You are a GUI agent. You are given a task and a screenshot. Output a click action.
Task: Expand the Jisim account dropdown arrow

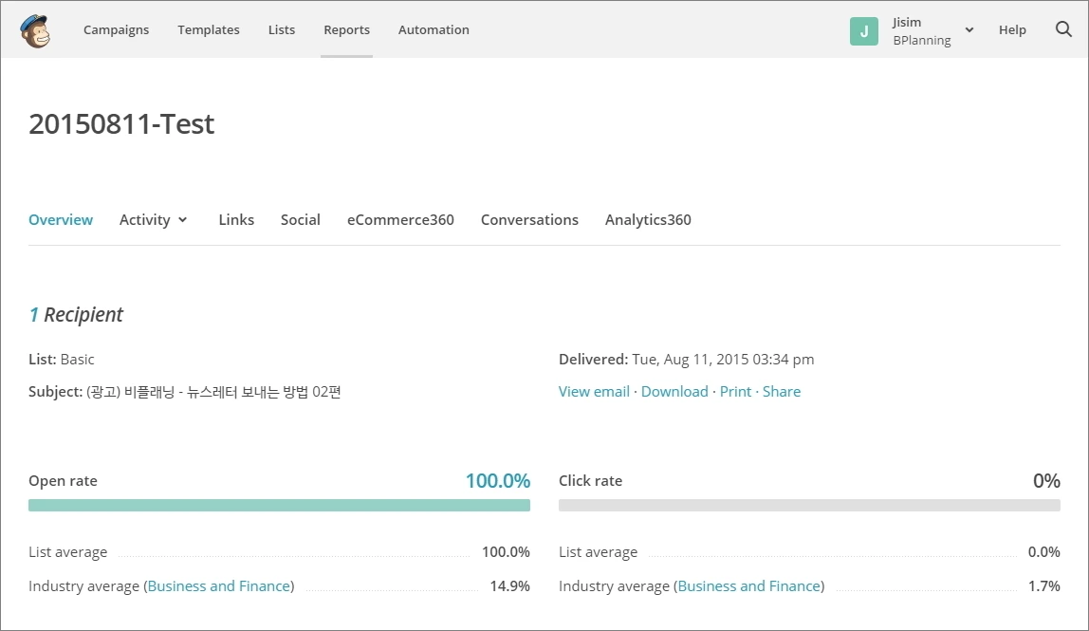pyautogui.click(x=969, y=30)
